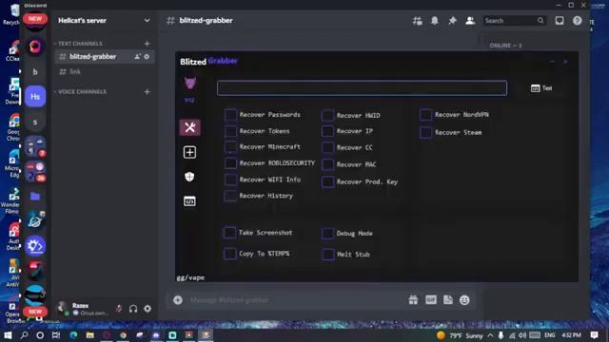Screen dimensions: 609x342
Task: Toggle Copy To %TEMP% checkbox
Action: 229,254
